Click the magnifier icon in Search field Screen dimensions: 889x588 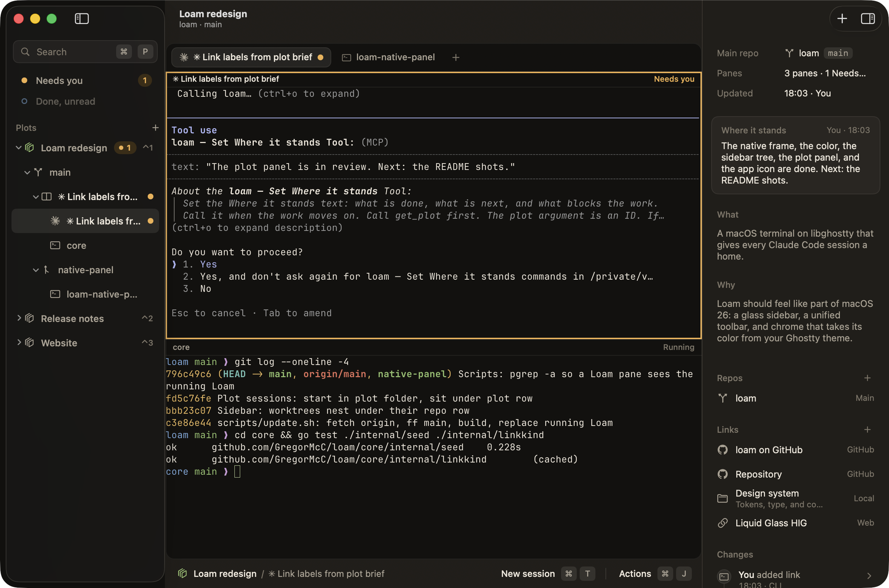point(25,52)
